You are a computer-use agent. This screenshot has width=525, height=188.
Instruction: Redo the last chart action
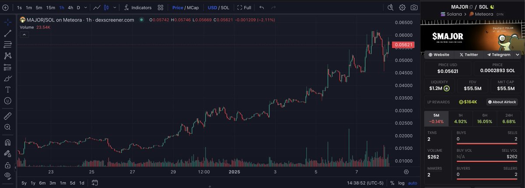click(273, 7)
